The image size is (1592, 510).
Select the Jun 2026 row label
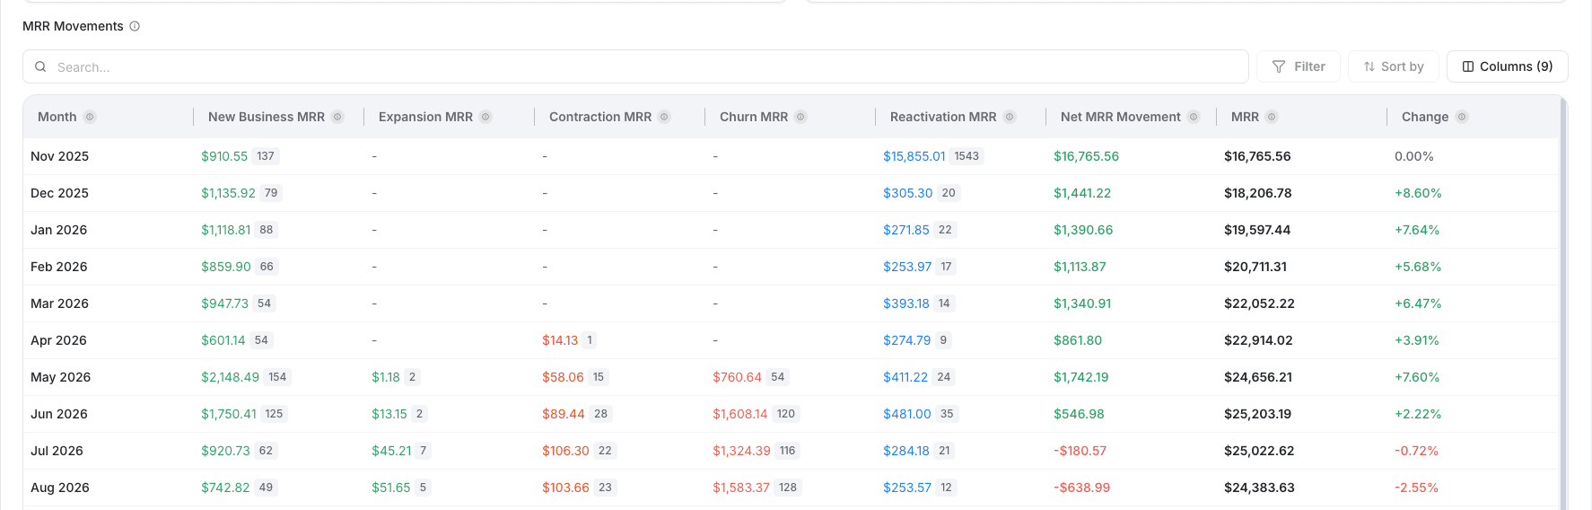(58, 414)
